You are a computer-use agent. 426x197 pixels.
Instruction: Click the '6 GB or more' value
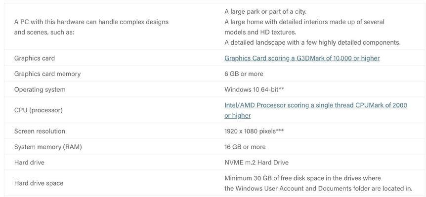coord(244,74)
